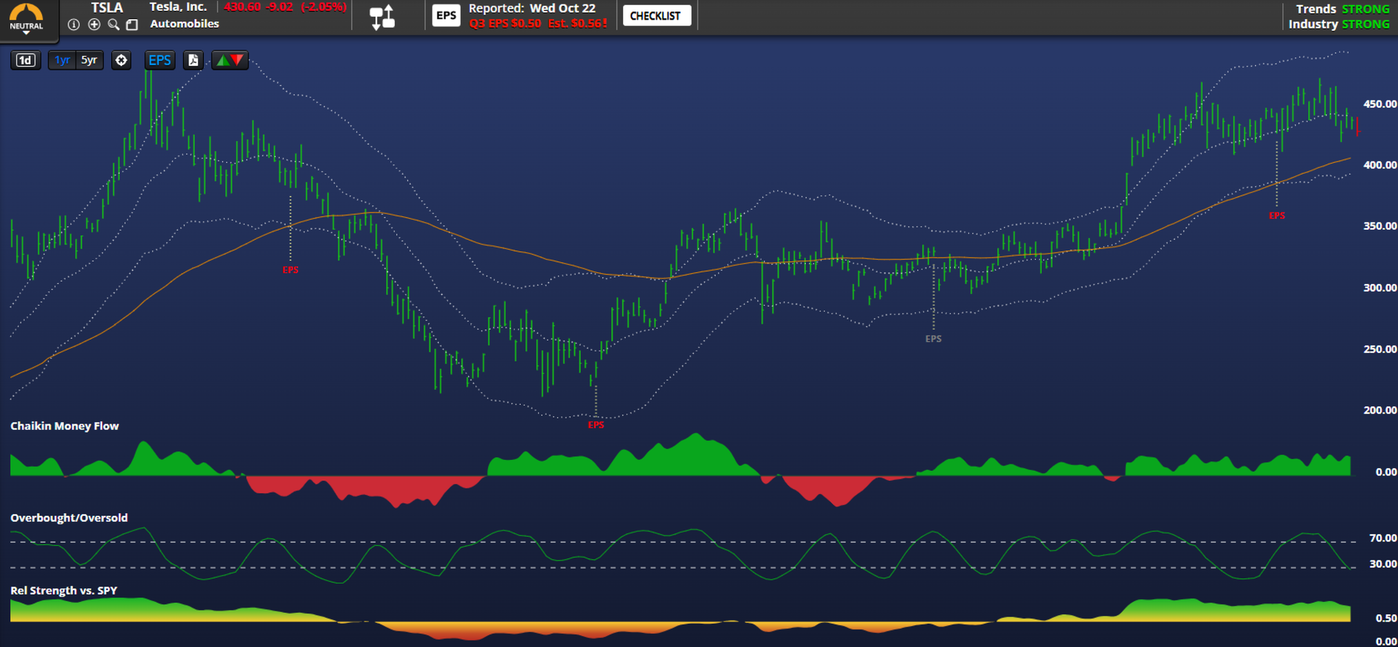The height and width of the screenshot is (647, 1398).
Task: Toggle the blue EPS markers button
Action: pos(159,60)
